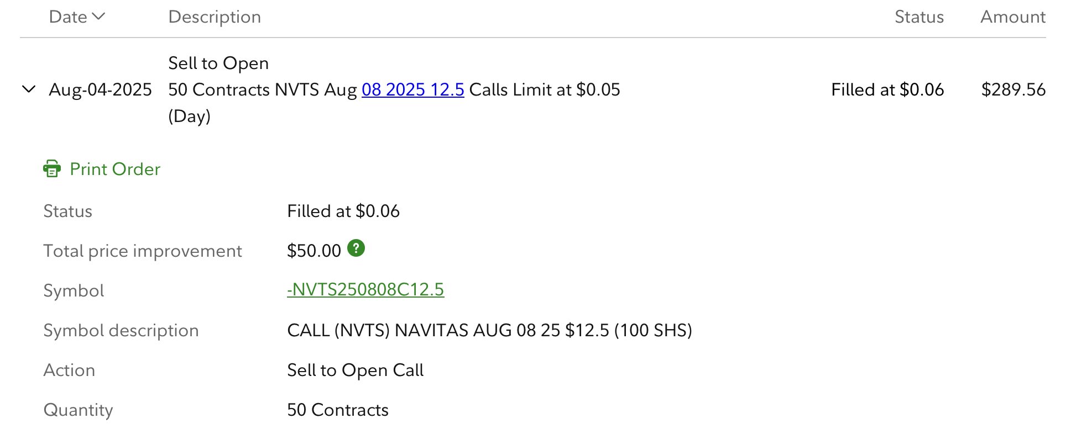Click the $50.00 total price improvement value
The image size is (1076, 429).
point(314,251)
